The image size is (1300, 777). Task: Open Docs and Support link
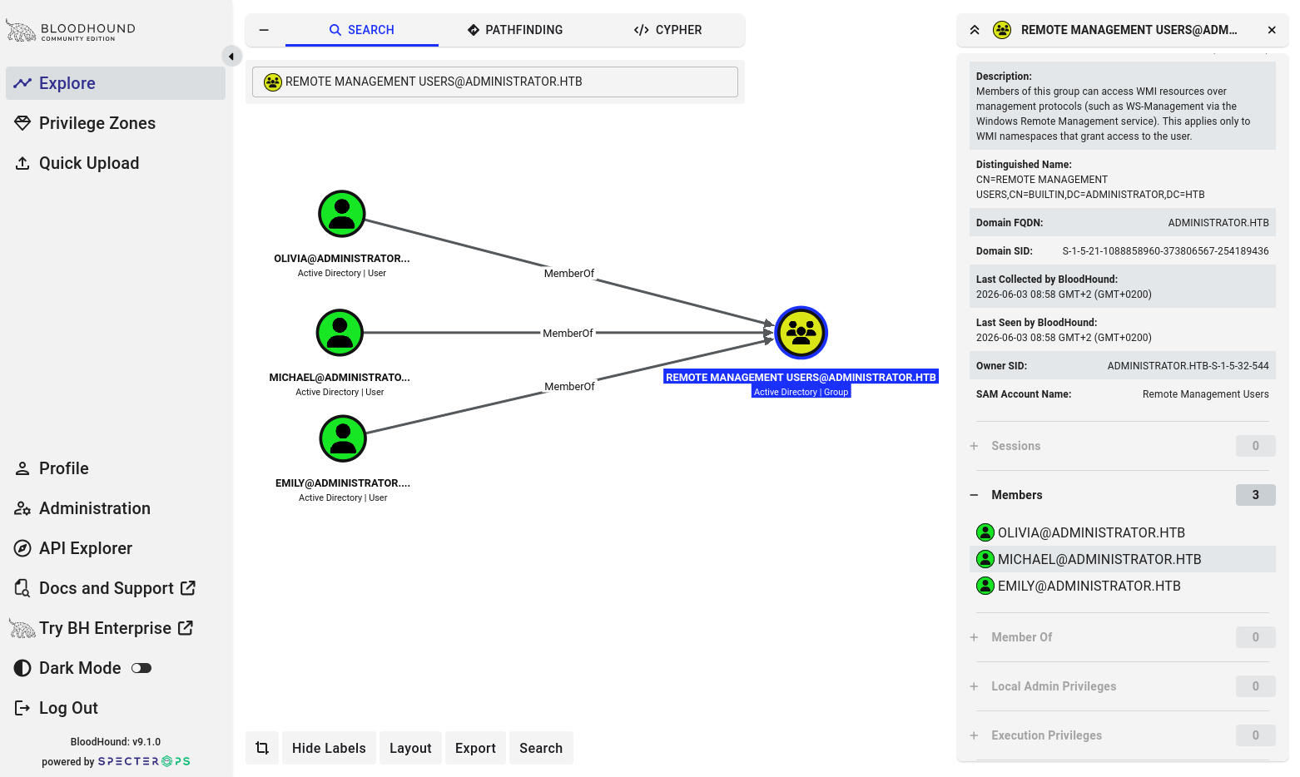(116, 588)
